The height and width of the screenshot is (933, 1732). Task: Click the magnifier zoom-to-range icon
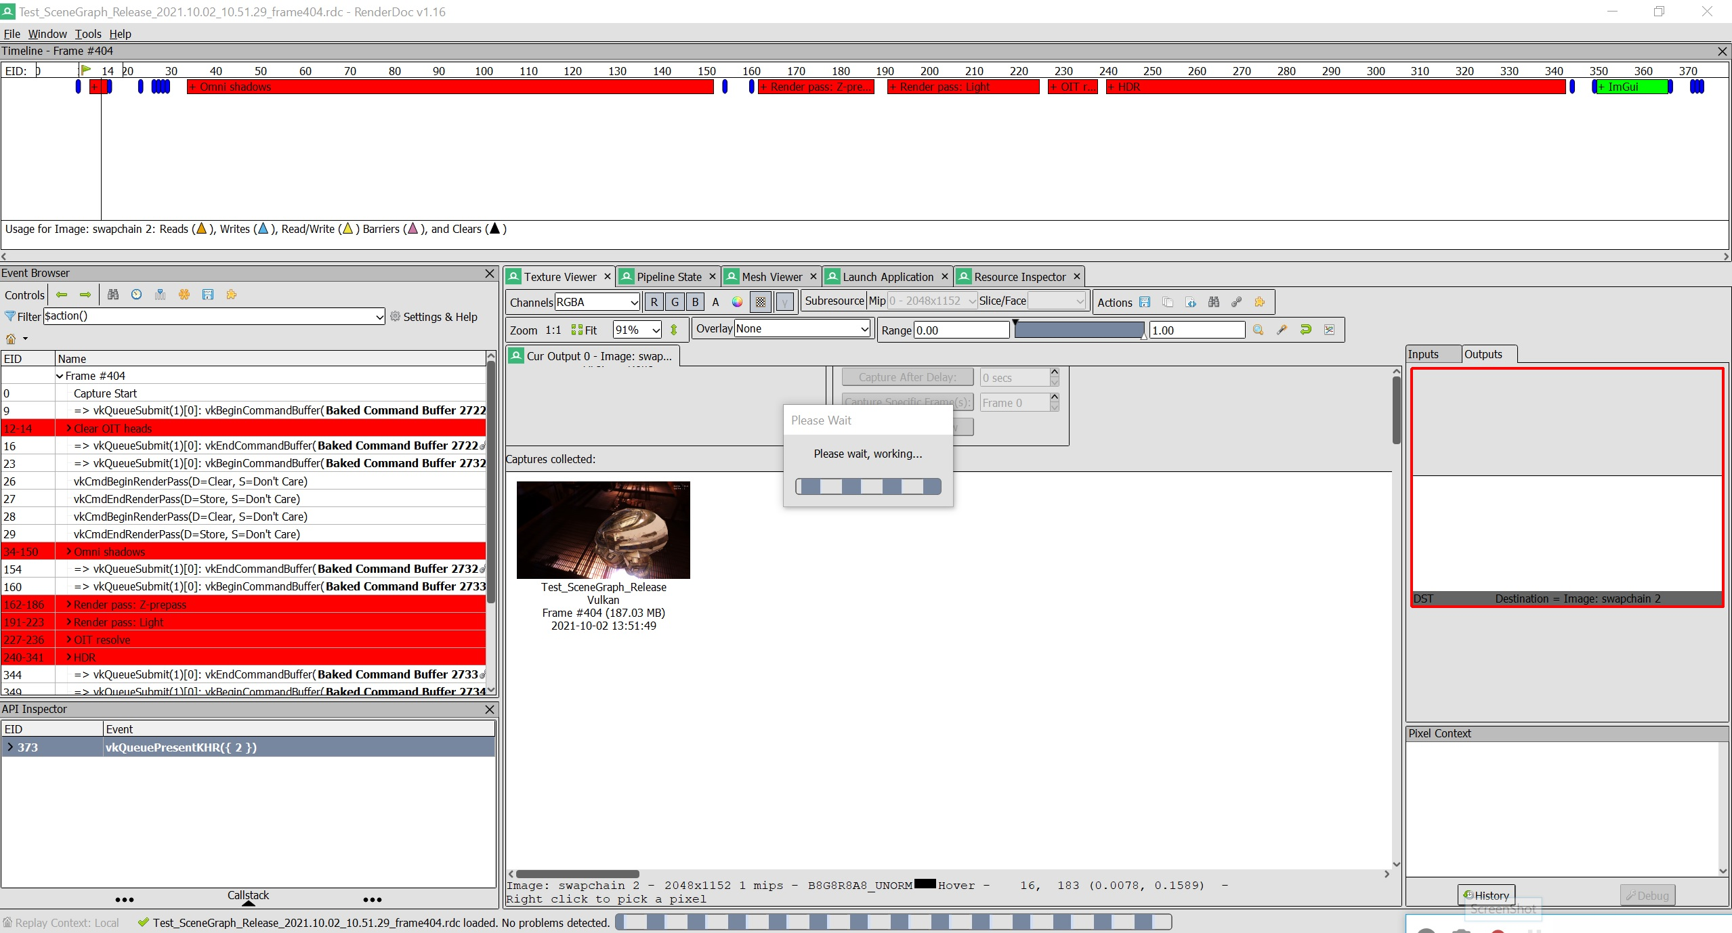pos(1259,330)
